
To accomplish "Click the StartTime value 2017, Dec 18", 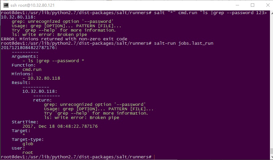I will pyautogui.click(x=60, y=126).
